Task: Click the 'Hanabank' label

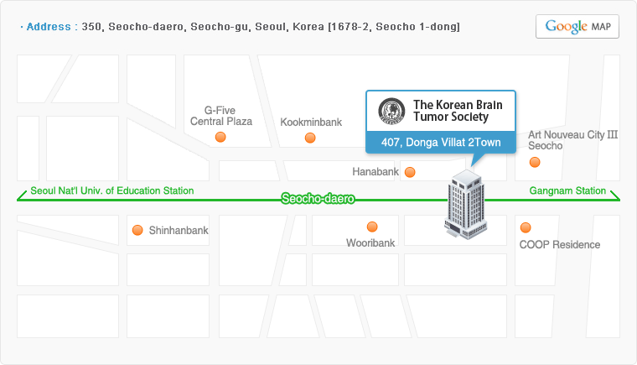Action: [x=375, y=172]
